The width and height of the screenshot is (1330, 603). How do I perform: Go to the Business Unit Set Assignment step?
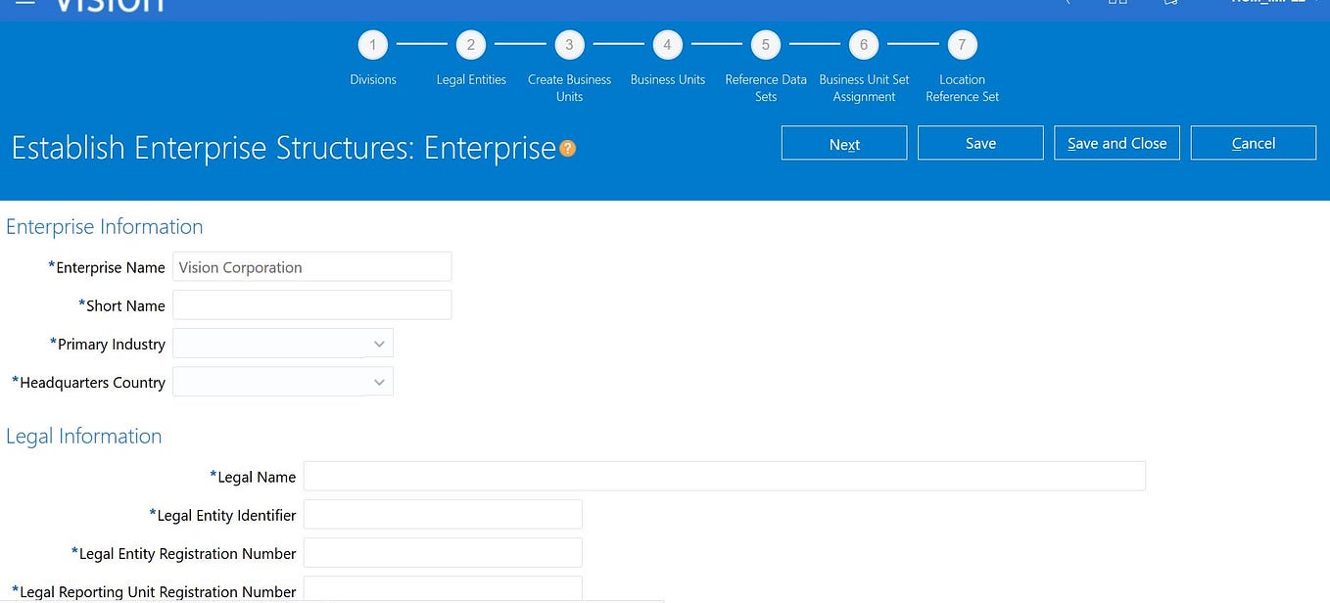864,44
